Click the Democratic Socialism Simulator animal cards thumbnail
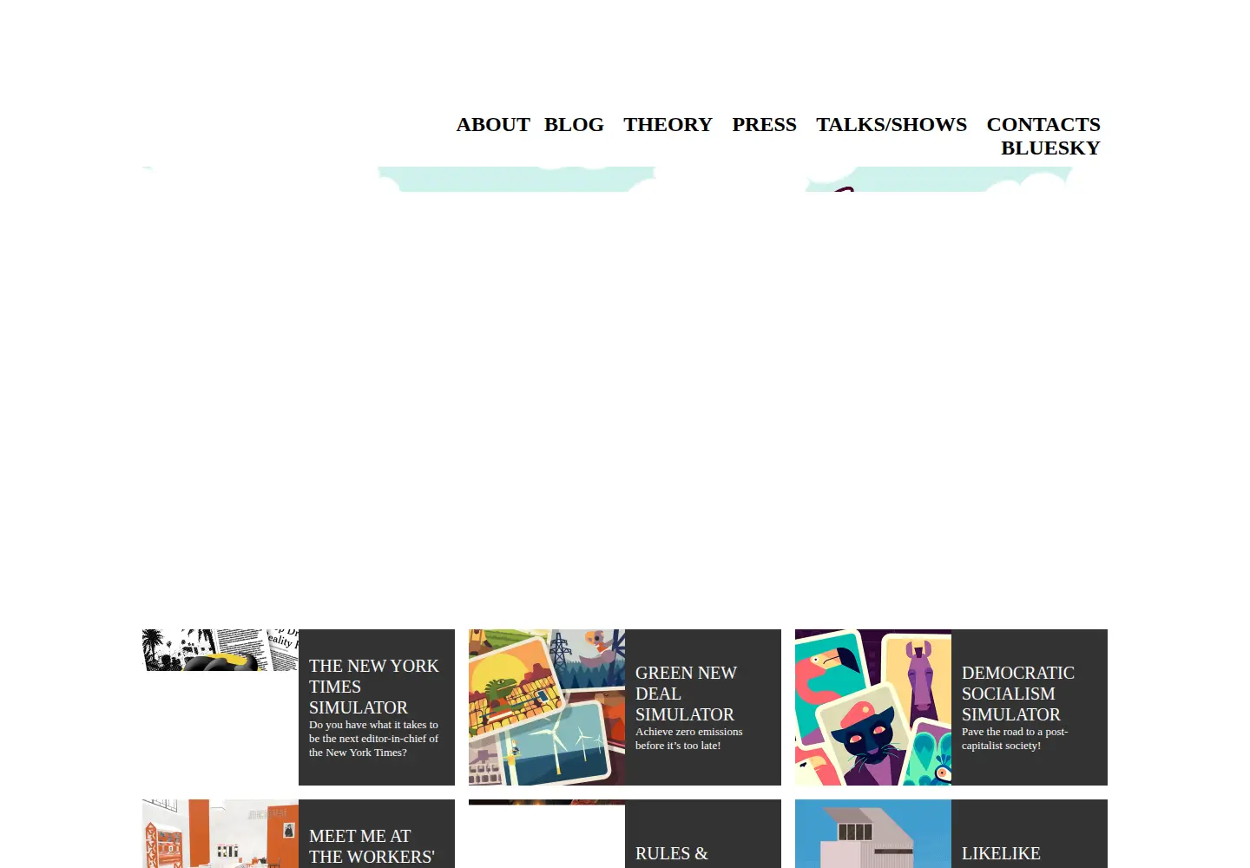The height and width of the screenshot is (868, 1250). [x=873, y=707]
